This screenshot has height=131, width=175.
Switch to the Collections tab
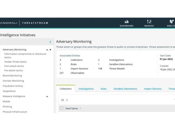point(65,89)
